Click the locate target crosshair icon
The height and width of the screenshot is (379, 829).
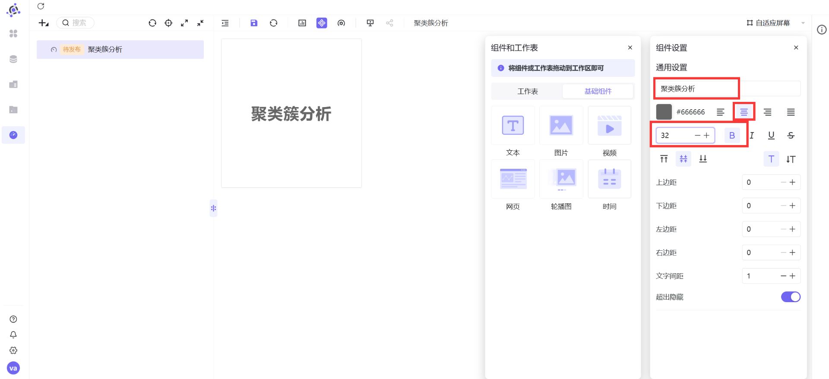click(x=168, y=23)
